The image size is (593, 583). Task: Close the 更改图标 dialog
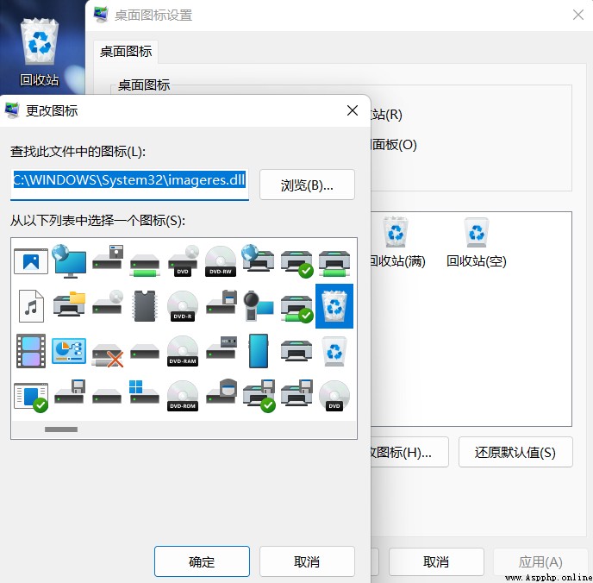click(353, 110)
